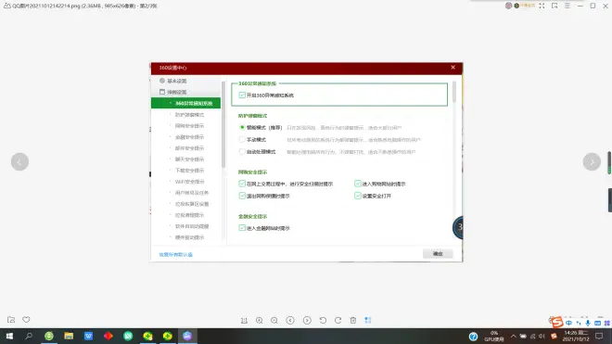Go to next image in bottom toolbar
Image resolution: width=612 pixels, height=344 pixels.
307,321
